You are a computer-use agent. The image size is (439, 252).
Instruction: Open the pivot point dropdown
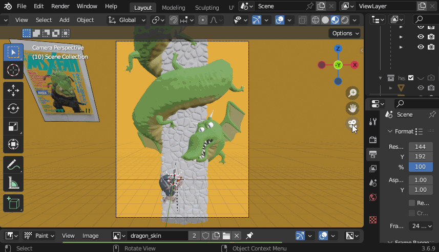(158, 20)
